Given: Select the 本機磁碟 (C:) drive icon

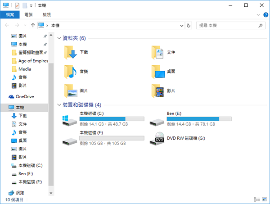Looking at the screenshot, I should pos(70,121).
